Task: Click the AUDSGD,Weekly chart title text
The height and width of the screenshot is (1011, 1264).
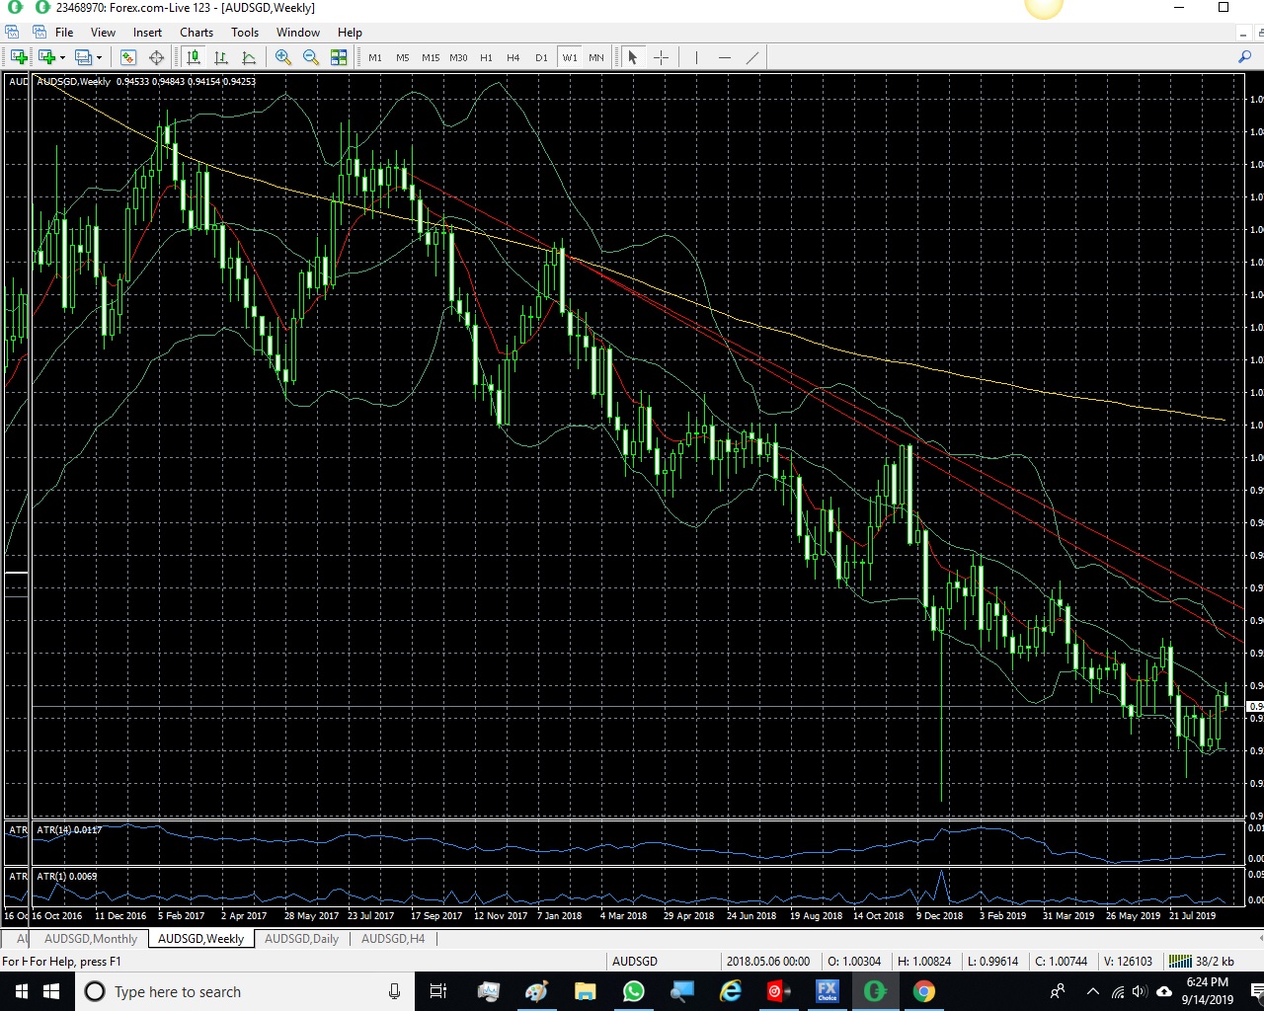Action: pyautogui.click(x=74, y=82)
